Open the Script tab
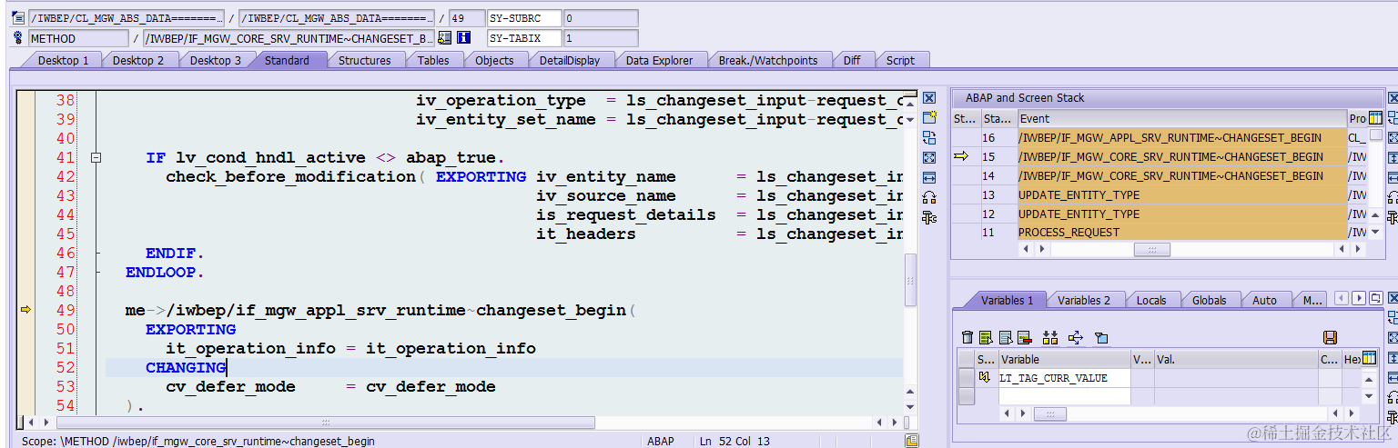 pos(900,60)
